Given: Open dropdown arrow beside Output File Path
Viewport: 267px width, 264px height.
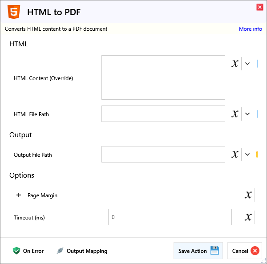Looking at the screenshot, I should coord(247,154).
